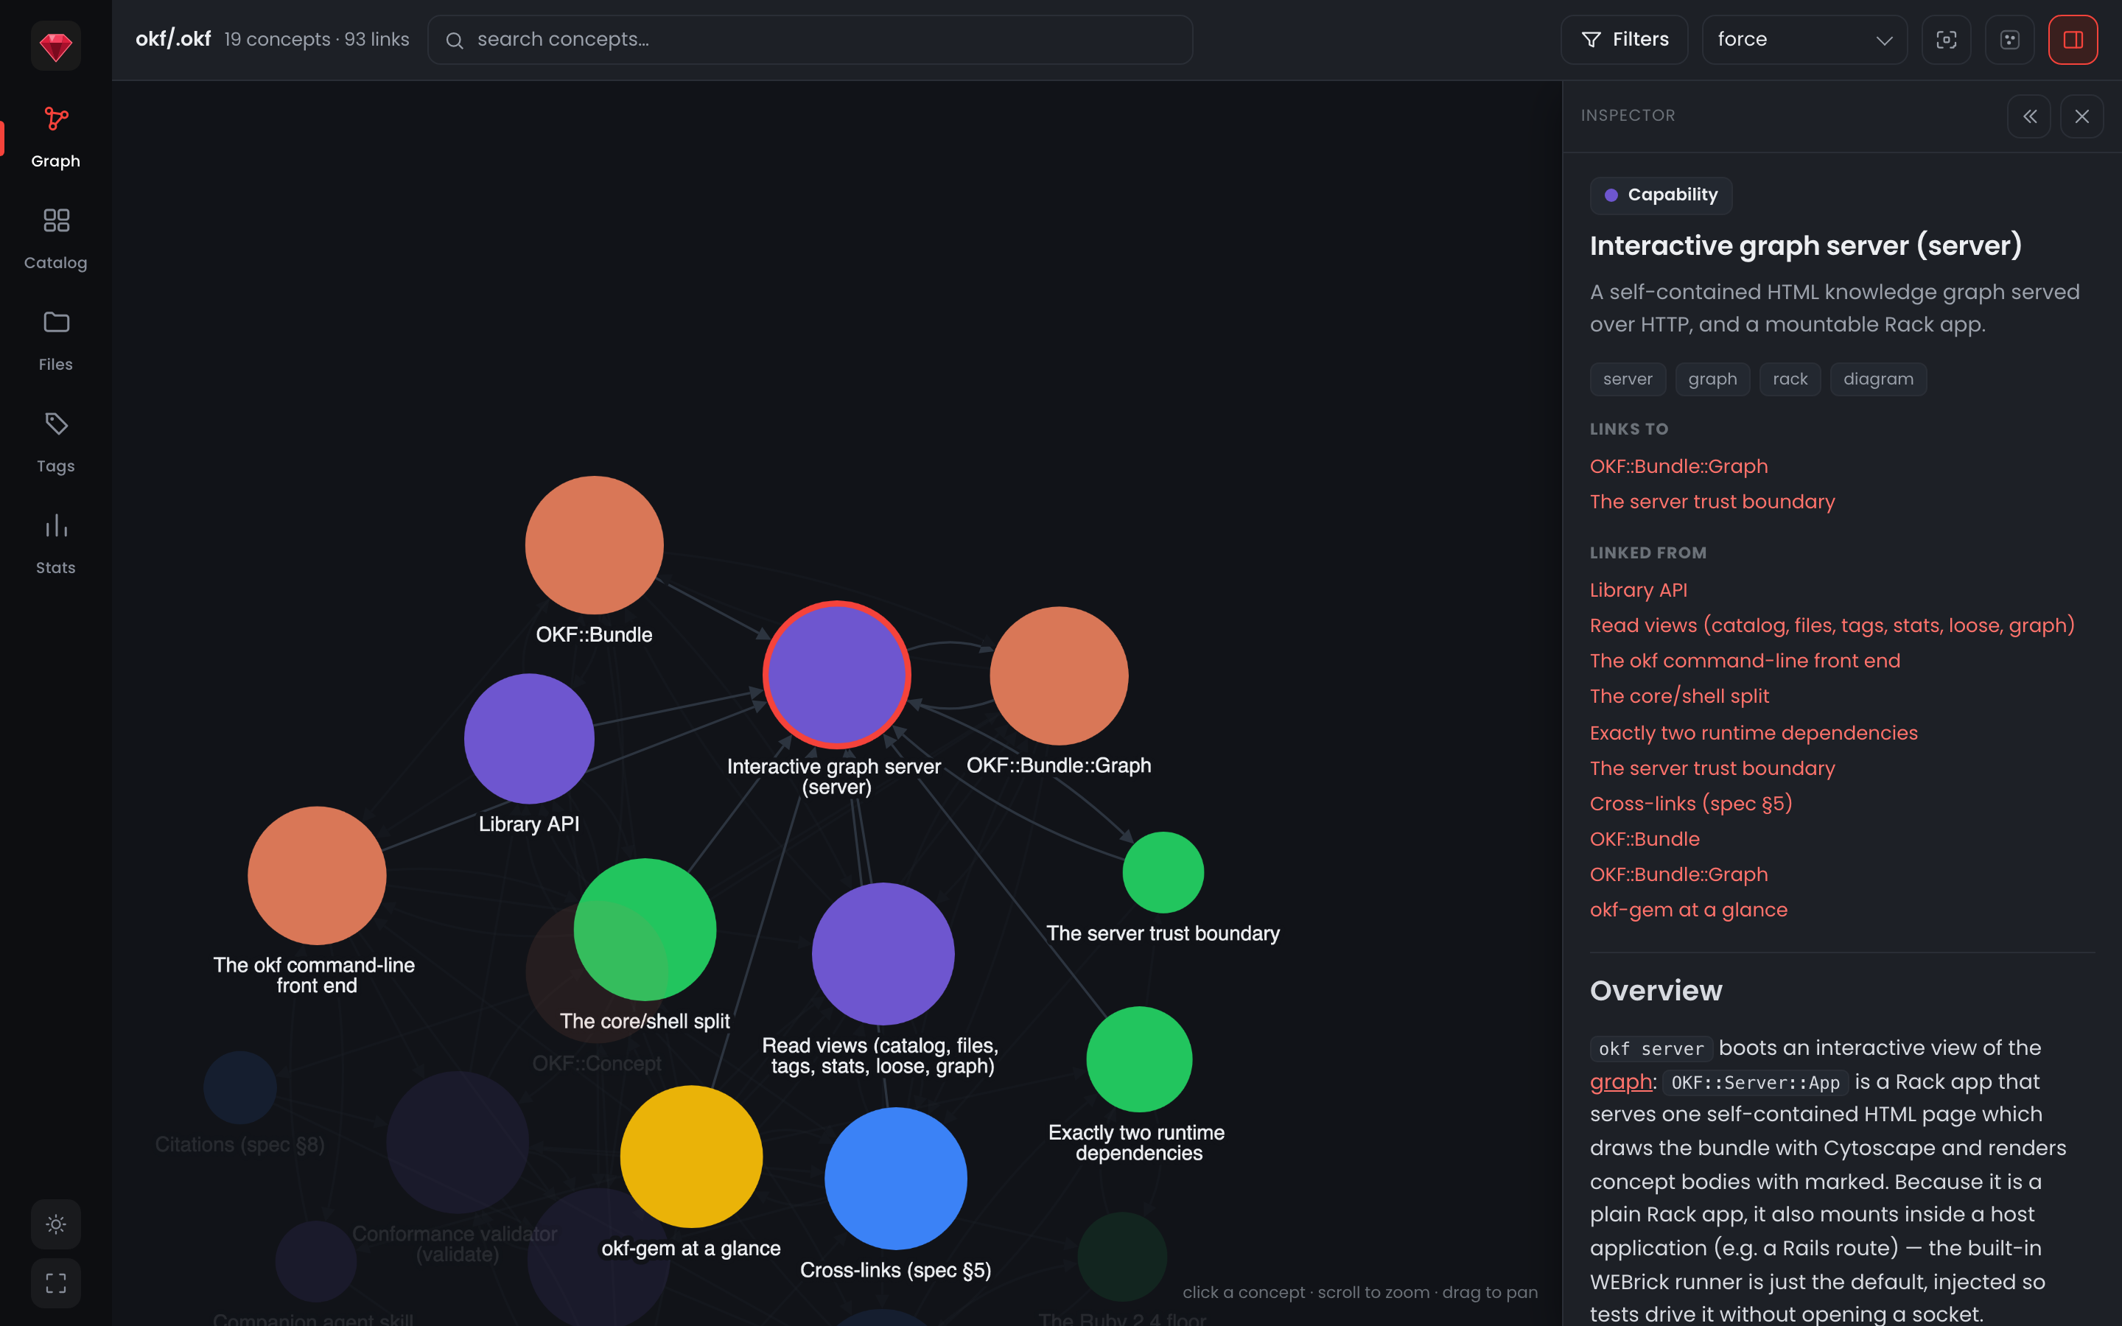Viewport: 2122px width, 1326px height.
Task: Select the Library API node
Action: 529,738
